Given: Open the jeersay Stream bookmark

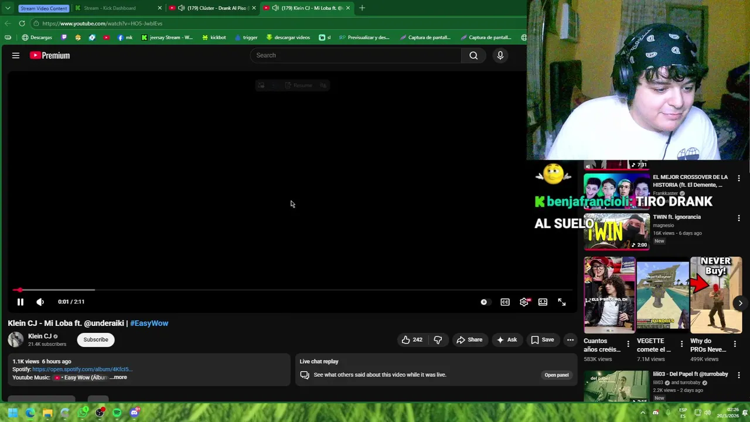Looking at the screenshot, I should (167, 38).
